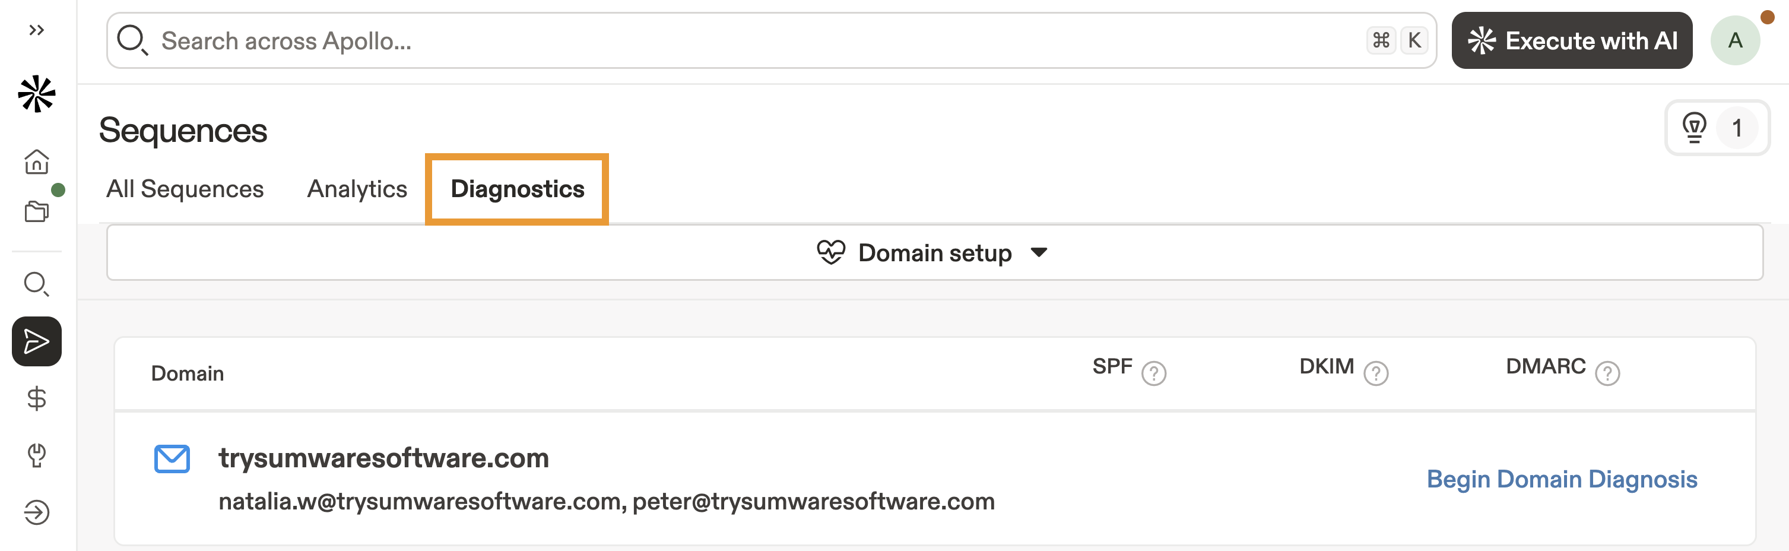Click the lightbulb tips icon
1789x551 pixels.
click(1694, 128)
